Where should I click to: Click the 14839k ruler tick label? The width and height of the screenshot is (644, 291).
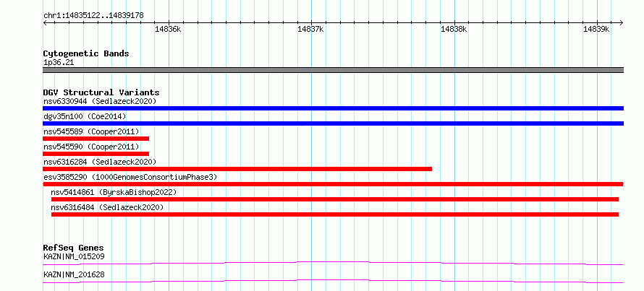597,29
